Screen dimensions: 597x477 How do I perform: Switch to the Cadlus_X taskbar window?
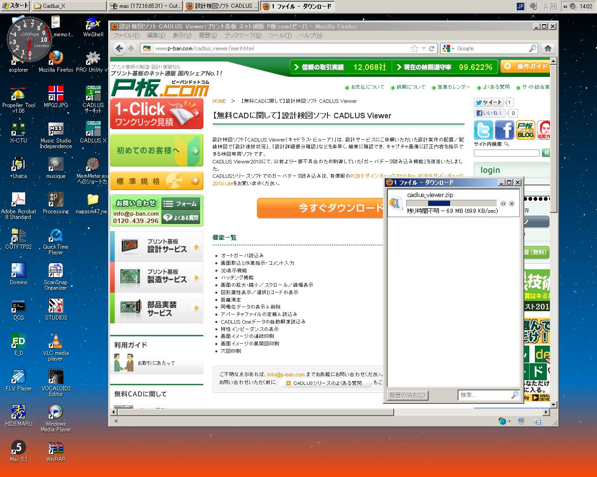69,6
